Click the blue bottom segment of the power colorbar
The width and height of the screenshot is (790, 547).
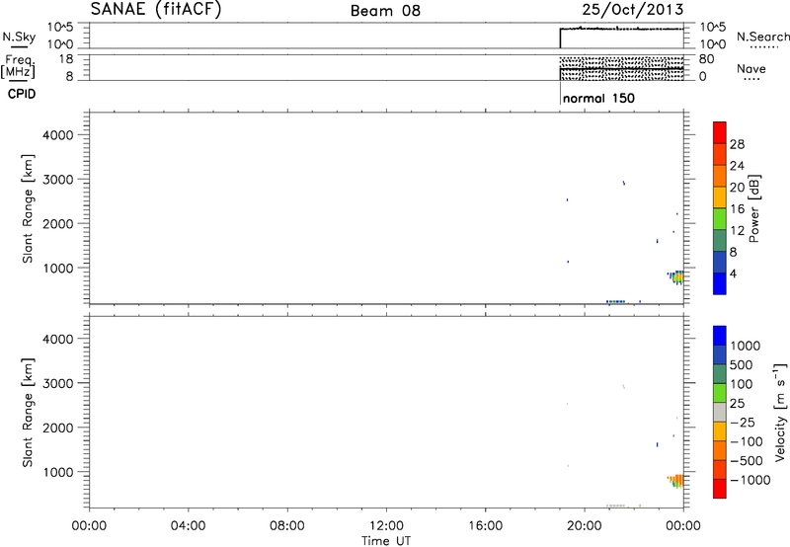(x=720, y=283)
